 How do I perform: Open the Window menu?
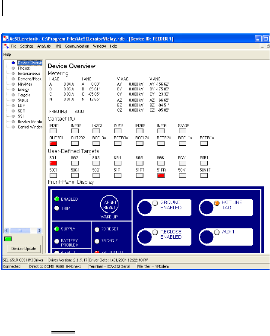pos(99,46)
